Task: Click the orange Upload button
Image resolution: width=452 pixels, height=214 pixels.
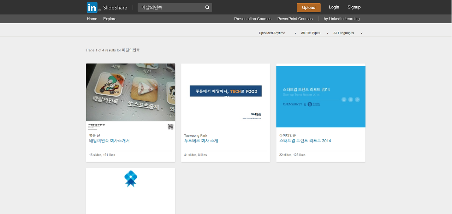Action: [x=309, y=7]
